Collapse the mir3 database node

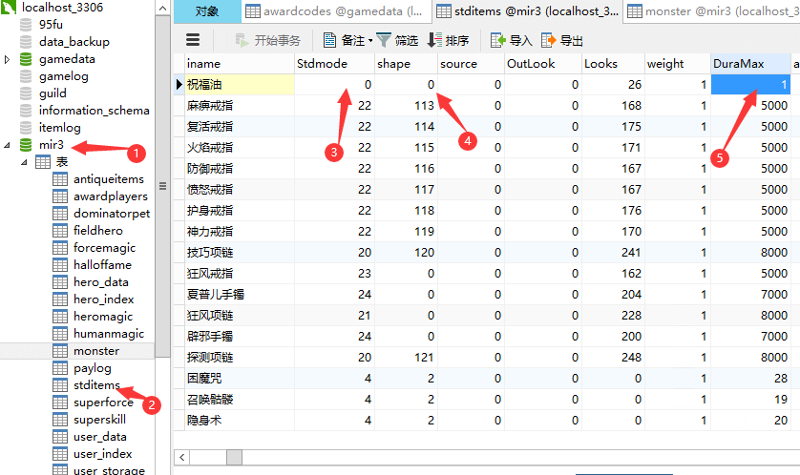coord(8,145)
